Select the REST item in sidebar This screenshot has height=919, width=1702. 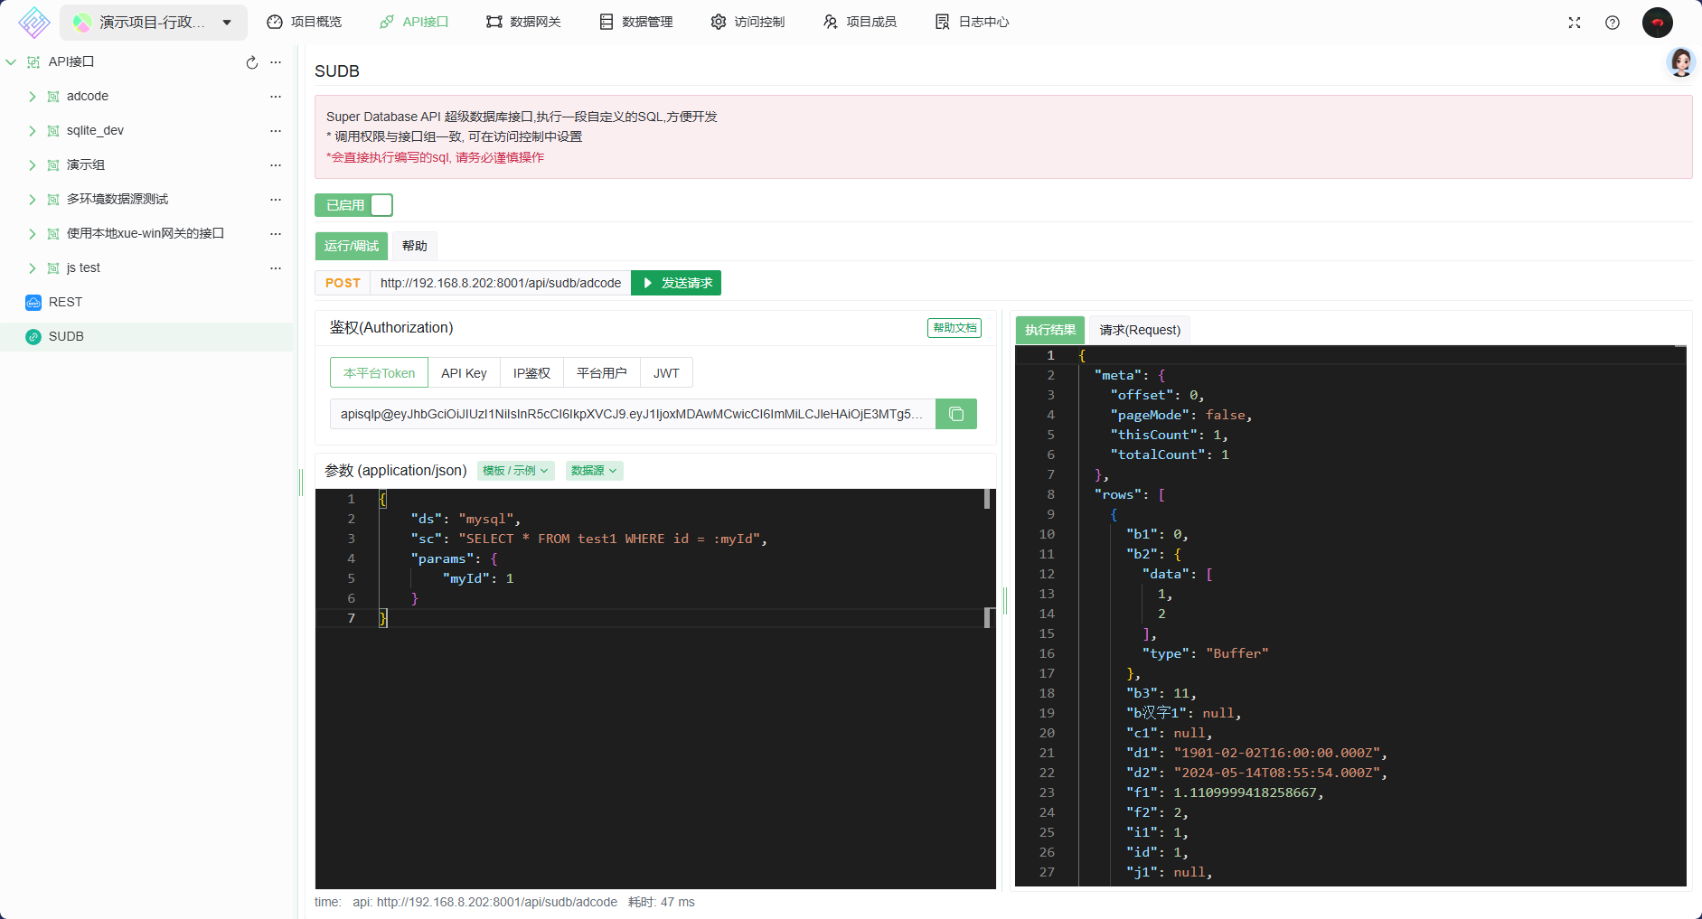coord(65,302)
